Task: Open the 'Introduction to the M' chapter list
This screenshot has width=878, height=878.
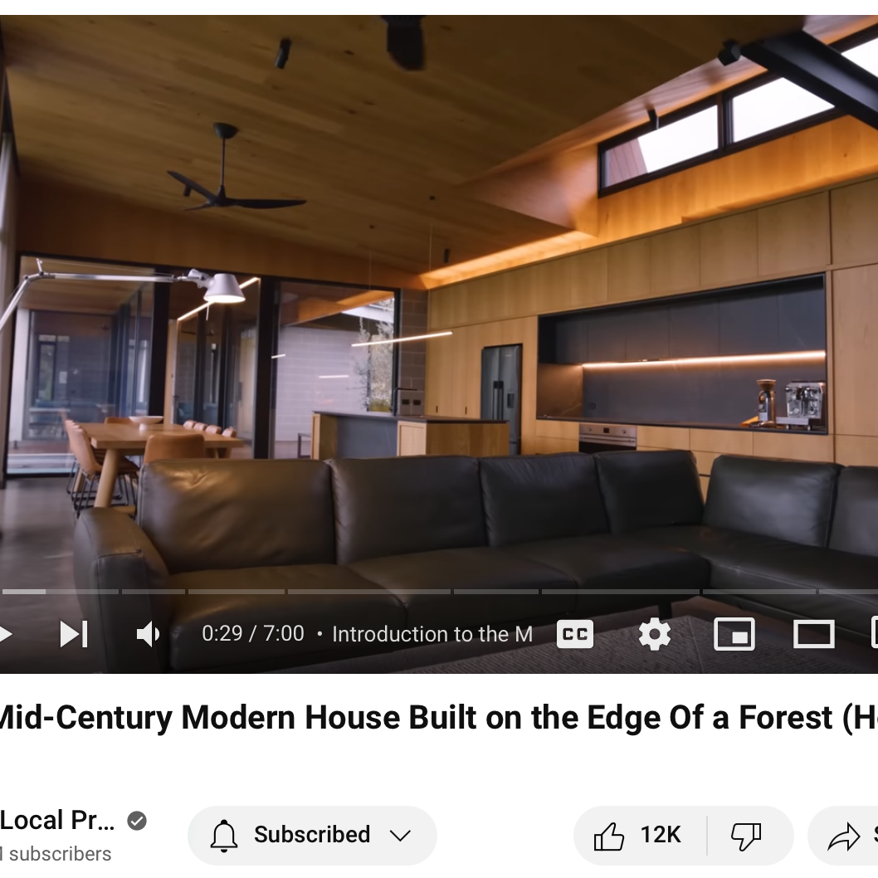Action: pyautogui.click(x=432, y=634)
